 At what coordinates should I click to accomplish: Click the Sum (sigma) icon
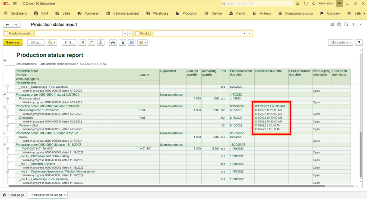pyautogui.click(x=101, y=43)
